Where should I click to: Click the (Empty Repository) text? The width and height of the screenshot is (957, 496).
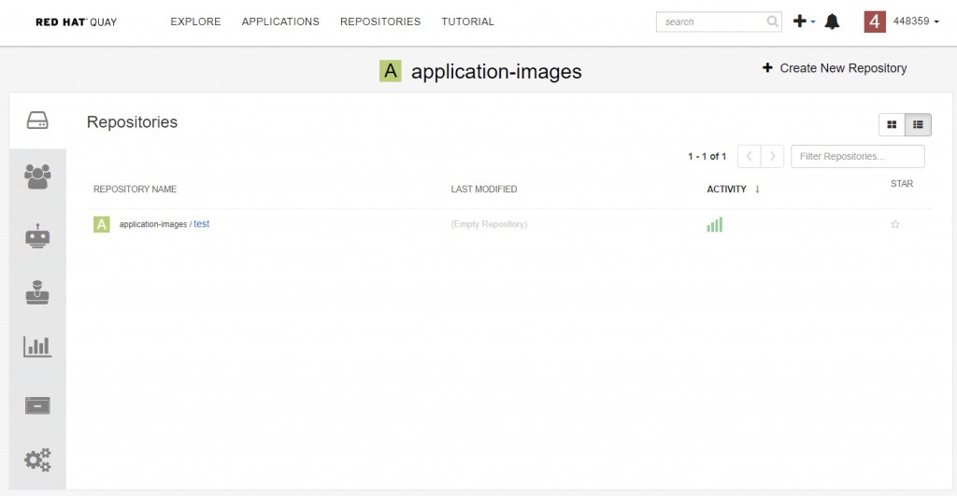489,224
